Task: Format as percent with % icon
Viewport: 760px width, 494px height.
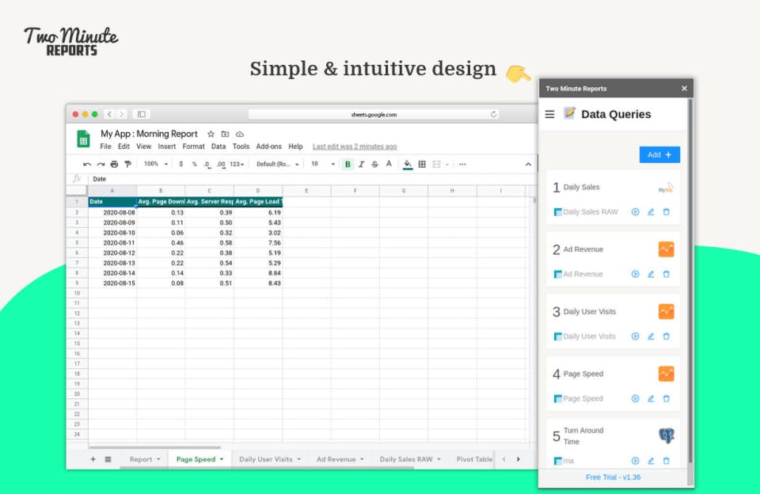Action: pyautogui.click(x=194, y=165)
